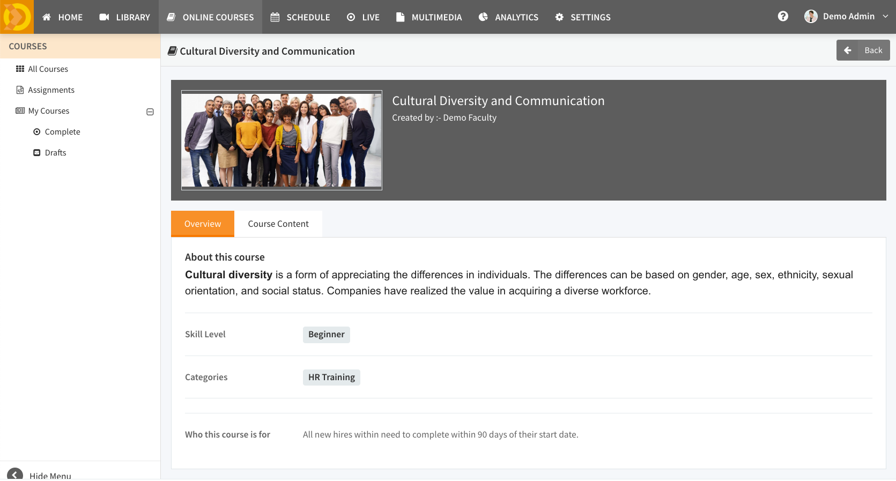Click the My Courses sidebar icon

20,111
